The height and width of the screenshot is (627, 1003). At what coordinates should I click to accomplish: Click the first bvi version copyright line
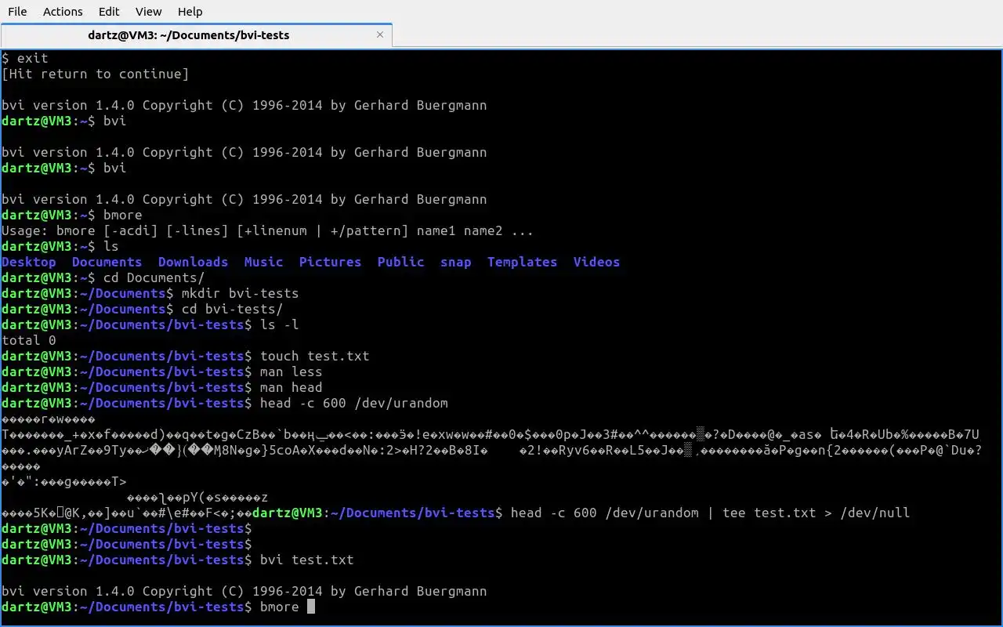click(x=244, y=105)
